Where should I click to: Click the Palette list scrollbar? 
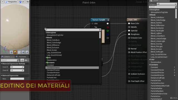(x=176, y=14)
